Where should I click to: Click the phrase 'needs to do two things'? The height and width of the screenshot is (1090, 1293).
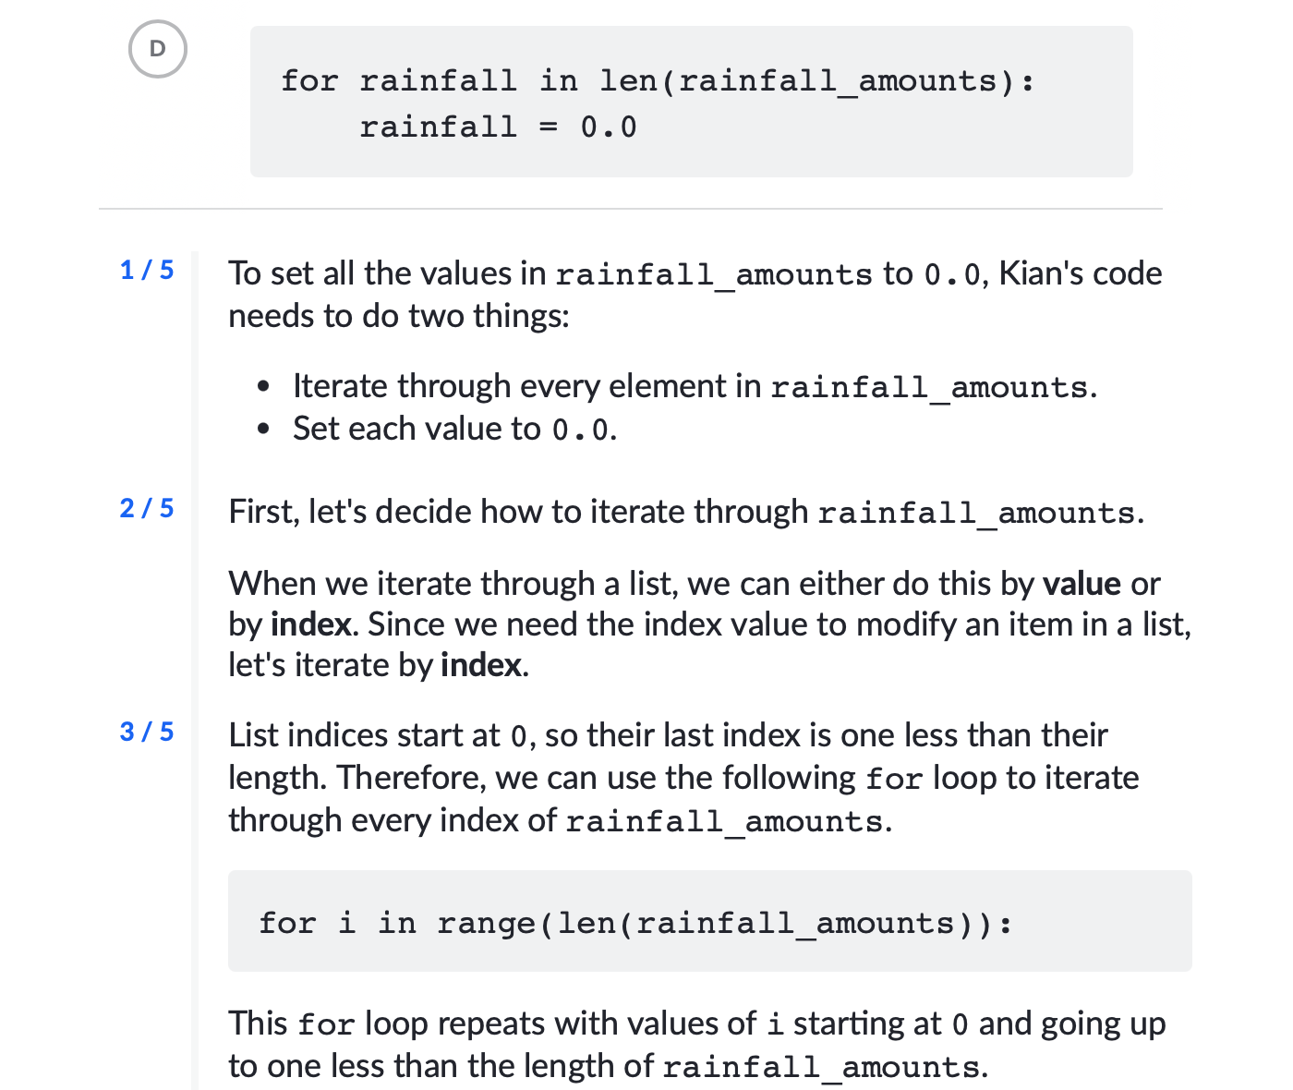399,316
